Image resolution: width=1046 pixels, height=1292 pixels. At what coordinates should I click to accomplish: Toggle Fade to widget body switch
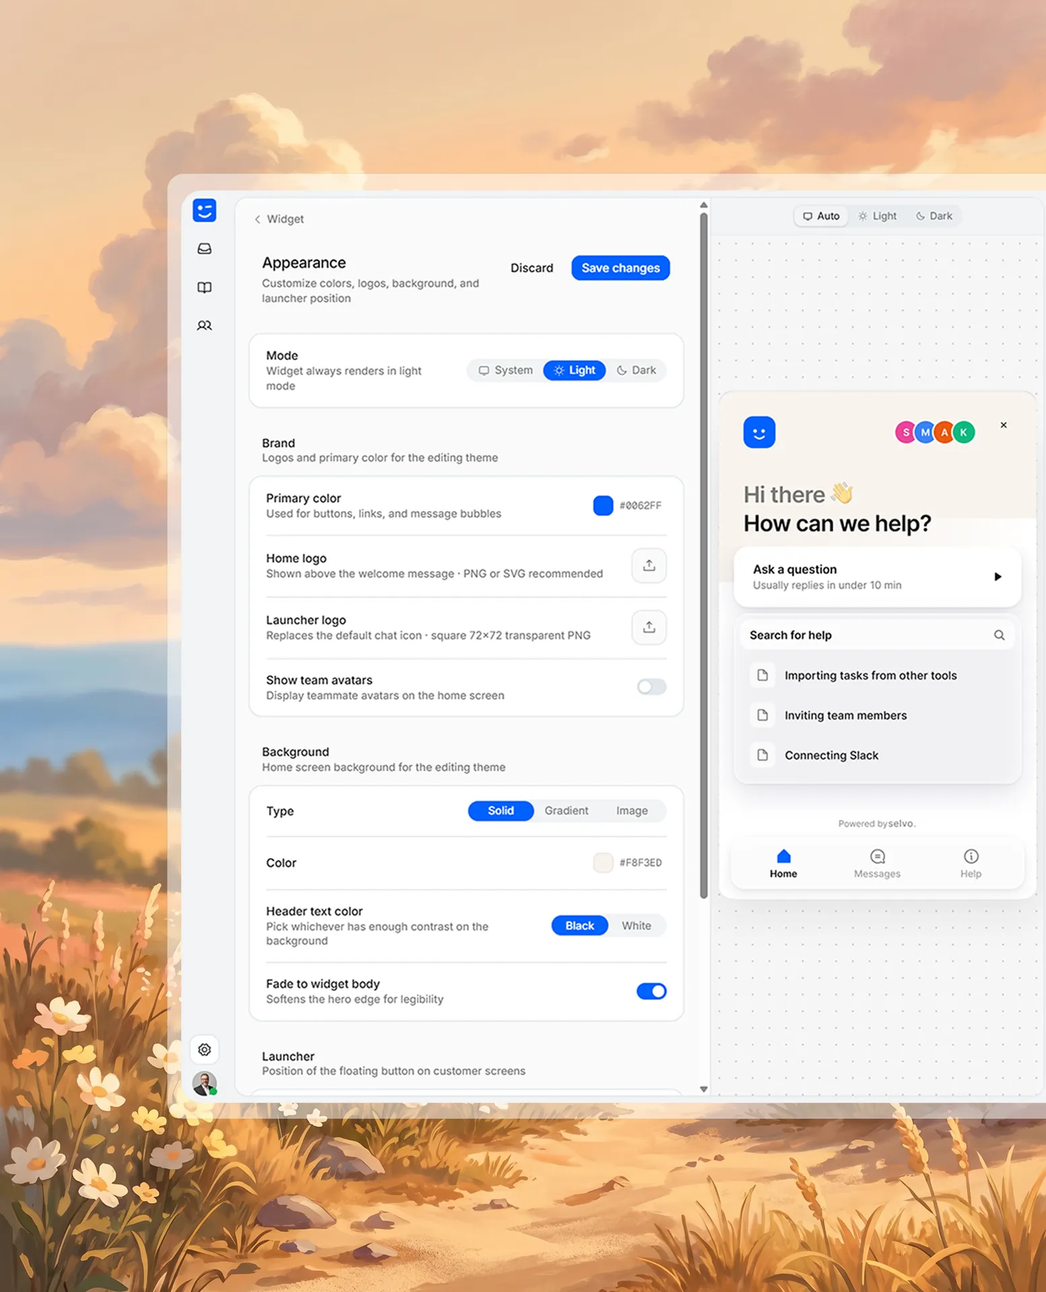(x=651, y=991)
